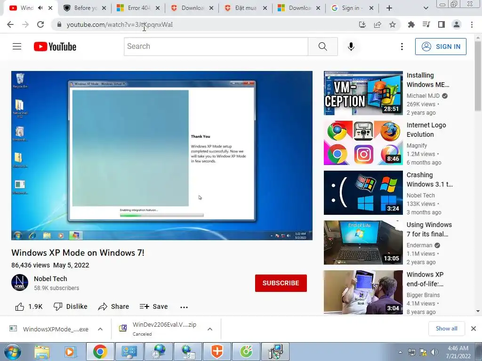This screenshot has height=361, width=482.
Task: Switch to the Error 404 tab
Action: click(138, 8)
